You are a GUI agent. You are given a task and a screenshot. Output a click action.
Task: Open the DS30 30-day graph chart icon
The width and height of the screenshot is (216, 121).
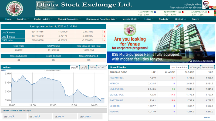(x=56, y=117)
